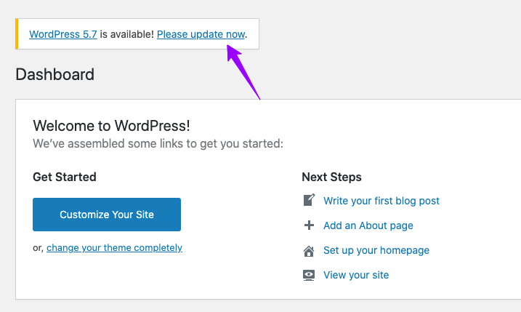This screenshot has height=312, width=521.
Task: Open change your theme completely link
Action: [114, 247]
